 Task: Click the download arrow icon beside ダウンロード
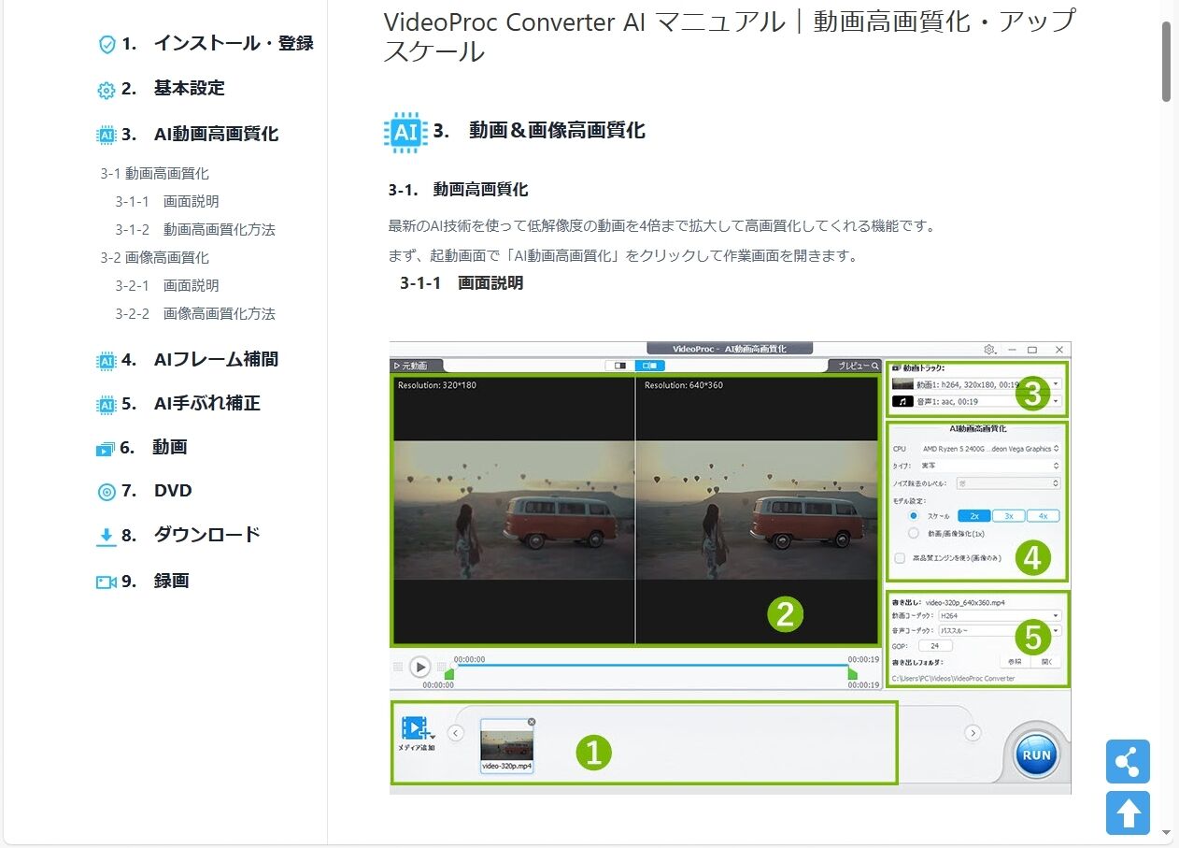point(107,537)
